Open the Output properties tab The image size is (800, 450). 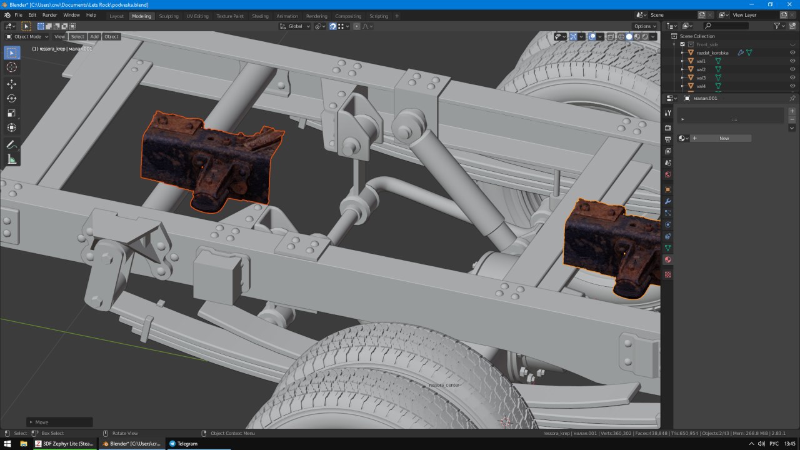667,139
